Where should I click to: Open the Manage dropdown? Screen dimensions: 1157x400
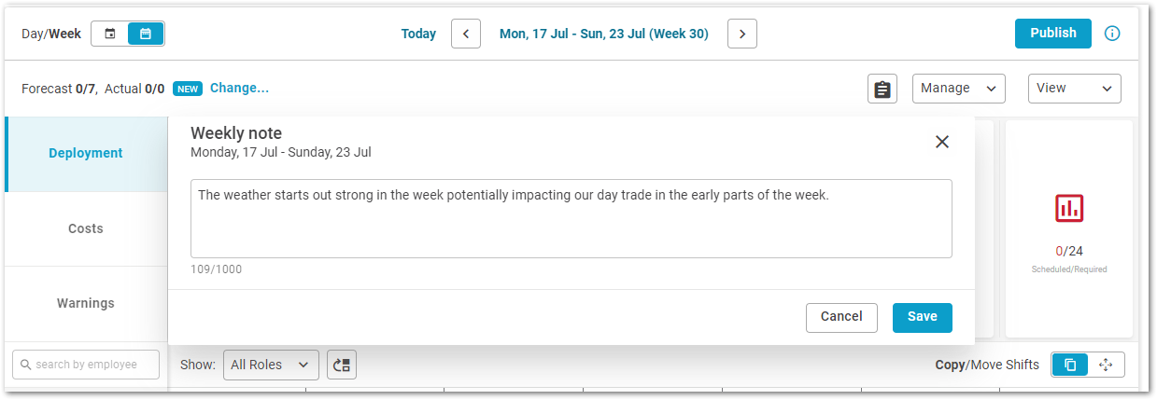(x=959, y=89)
